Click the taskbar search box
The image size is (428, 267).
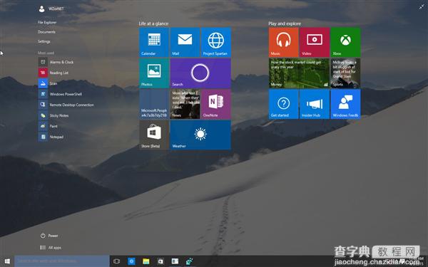(62, 261)
